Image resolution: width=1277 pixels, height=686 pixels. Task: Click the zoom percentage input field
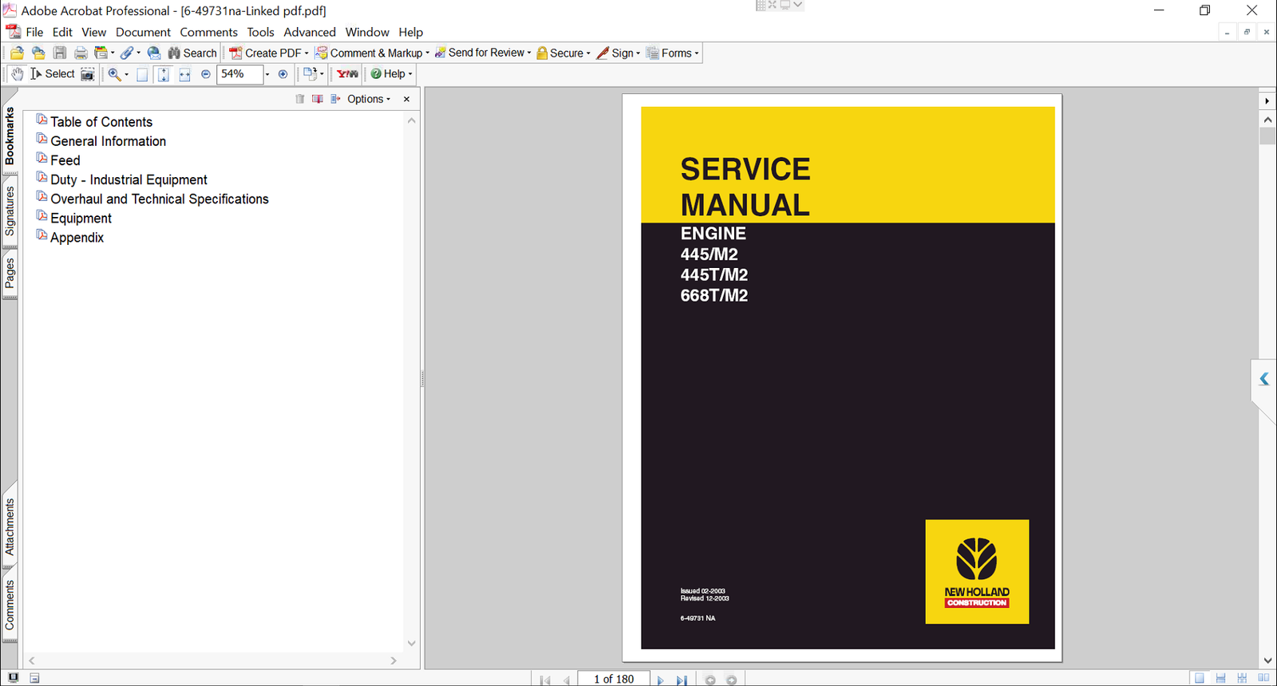(x=239, y=74)
